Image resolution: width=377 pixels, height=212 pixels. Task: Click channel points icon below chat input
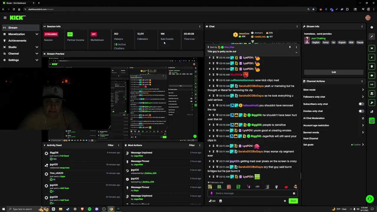point(212,201)
